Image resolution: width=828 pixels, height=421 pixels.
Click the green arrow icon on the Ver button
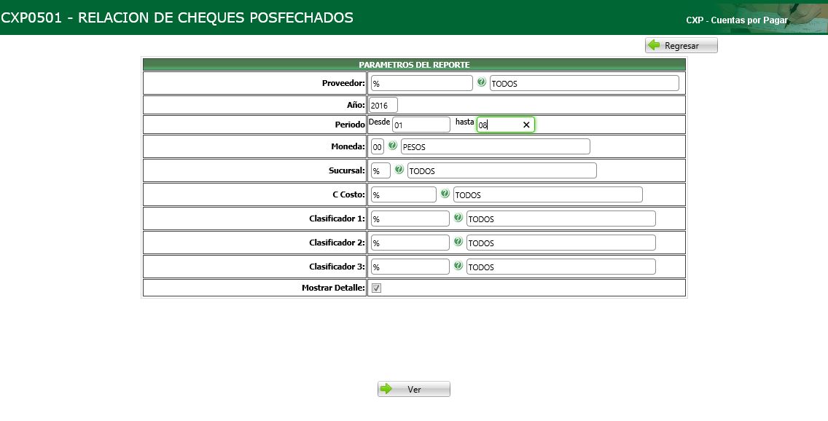point(386,388)
